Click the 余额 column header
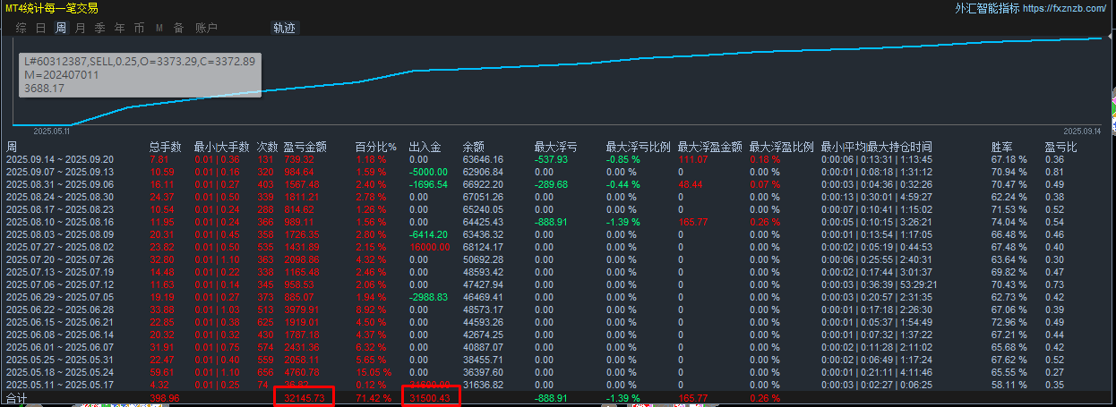This screenshot has width=1116, height=407. coord(473,147)
